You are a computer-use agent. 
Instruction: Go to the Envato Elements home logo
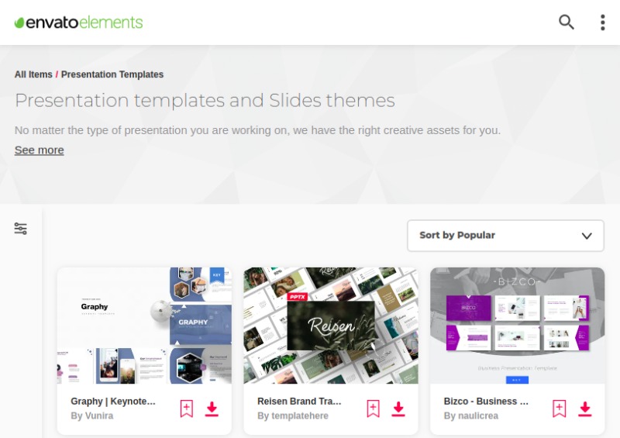click(79, 22)
